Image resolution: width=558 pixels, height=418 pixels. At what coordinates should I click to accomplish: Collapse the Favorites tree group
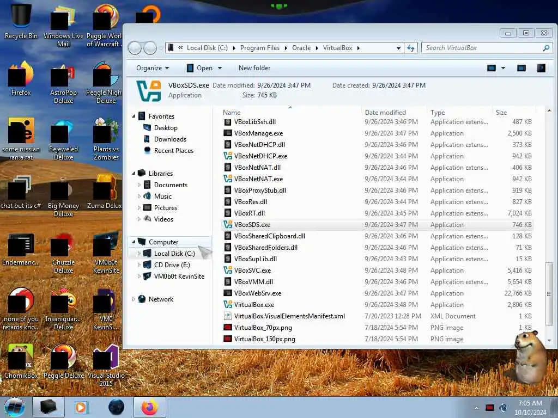(x=134, y=116)
